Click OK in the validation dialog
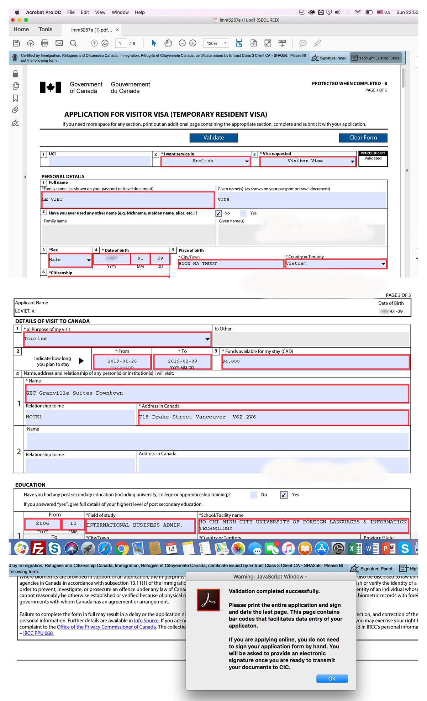This screenshot has height=701, width=427. point(332,679)
